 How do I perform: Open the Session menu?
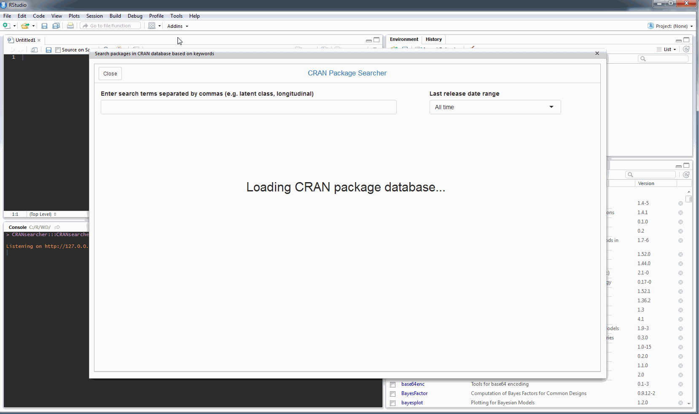tap(94, 16)
